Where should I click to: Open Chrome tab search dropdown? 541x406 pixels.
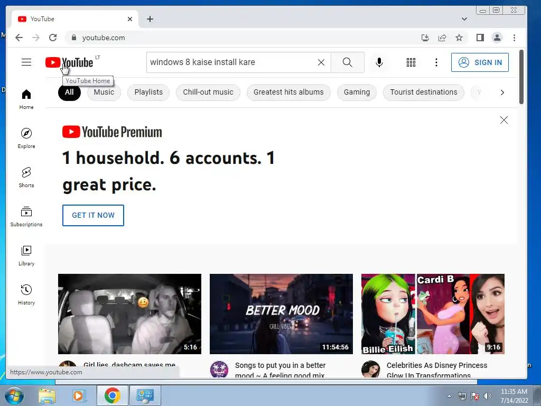464,19
